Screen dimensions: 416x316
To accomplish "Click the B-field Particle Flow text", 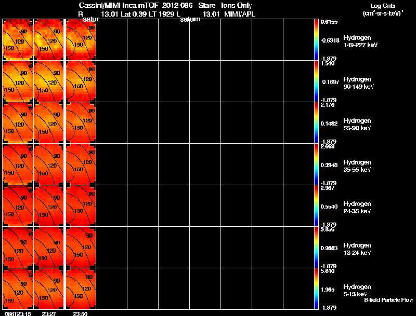I will (x=388, y=300).
